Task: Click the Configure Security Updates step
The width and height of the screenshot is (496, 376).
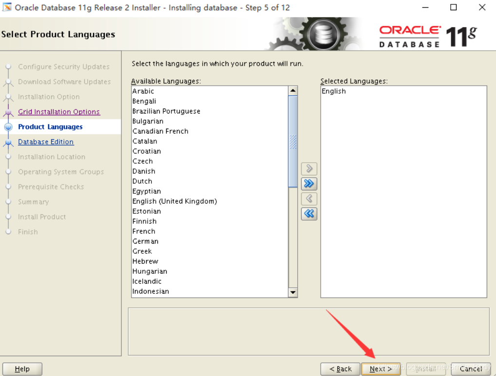Action: [63, 67]
